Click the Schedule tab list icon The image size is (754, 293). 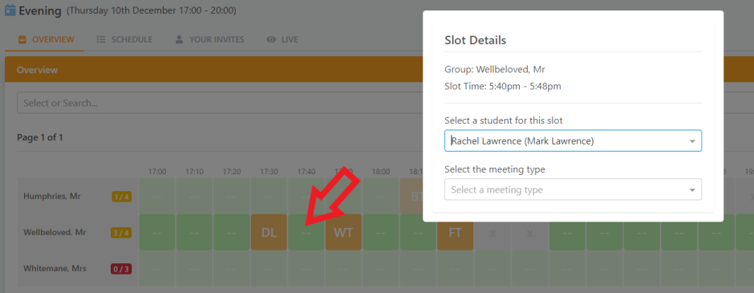101,39
